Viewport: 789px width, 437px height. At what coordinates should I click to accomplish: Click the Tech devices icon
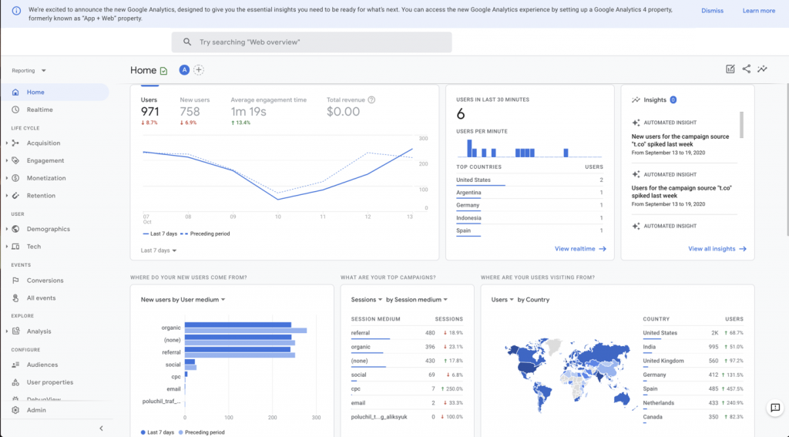click(x=15, y=247)
